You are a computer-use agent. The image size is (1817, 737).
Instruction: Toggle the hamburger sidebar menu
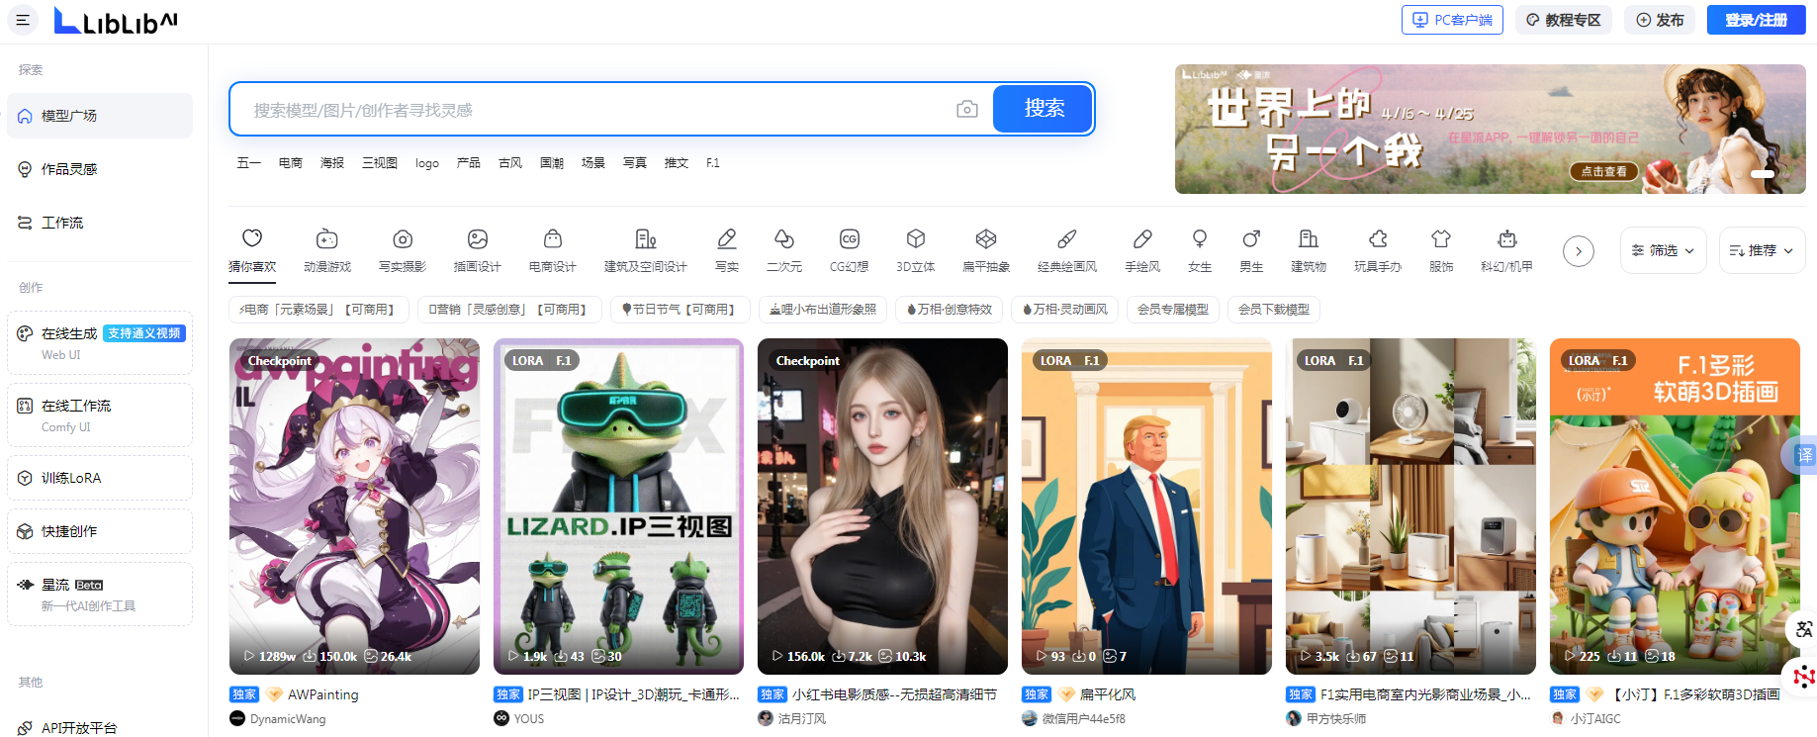23,20
